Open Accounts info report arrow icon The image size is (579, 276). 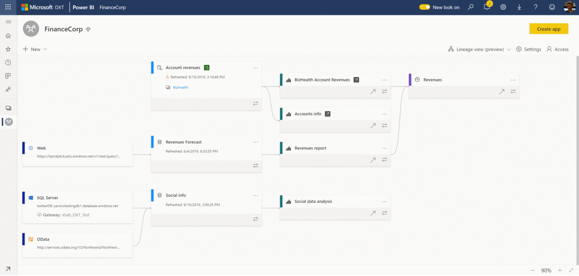372,125
